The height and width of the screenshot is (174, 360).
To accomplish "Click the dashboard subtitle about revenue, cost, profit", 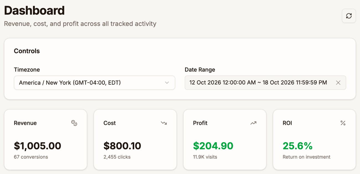I will click(80, 24).
